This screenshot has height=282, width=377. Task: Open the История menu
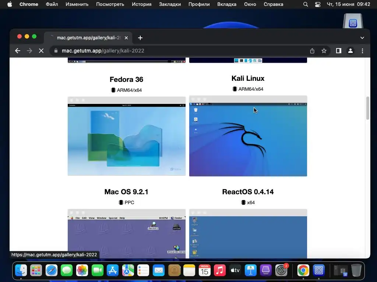point(142,4)
